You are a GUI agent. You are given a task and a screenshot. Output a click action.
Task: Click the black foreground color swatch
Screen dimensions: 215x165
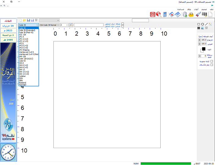point(204,49)
